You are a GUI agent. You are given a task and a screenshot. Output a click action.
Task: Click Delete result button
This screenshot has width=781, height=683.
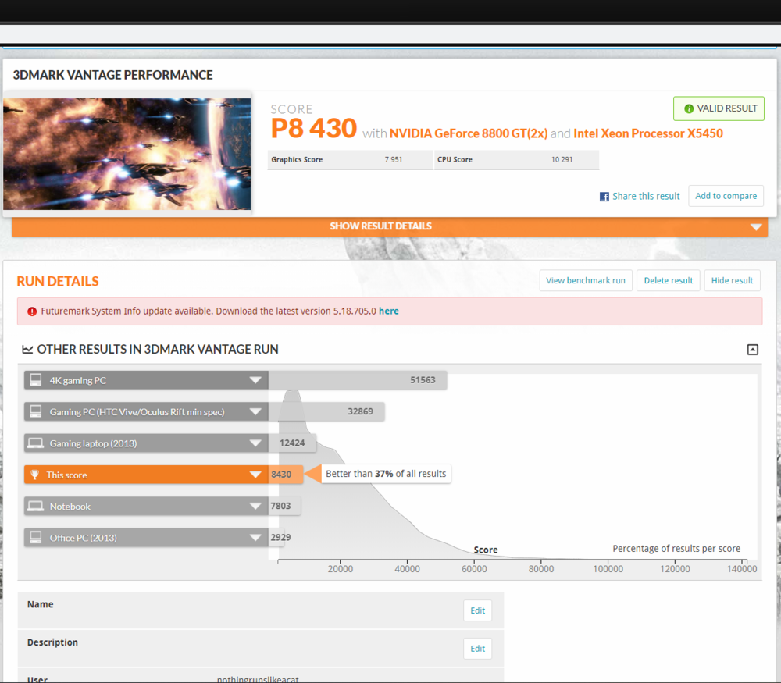(x=669, y=280)
